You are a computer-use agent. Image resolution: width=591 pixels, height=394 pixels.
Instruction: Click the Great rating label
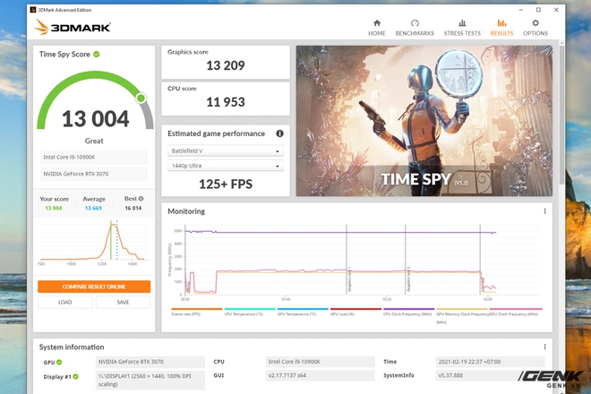coord(94,141)
